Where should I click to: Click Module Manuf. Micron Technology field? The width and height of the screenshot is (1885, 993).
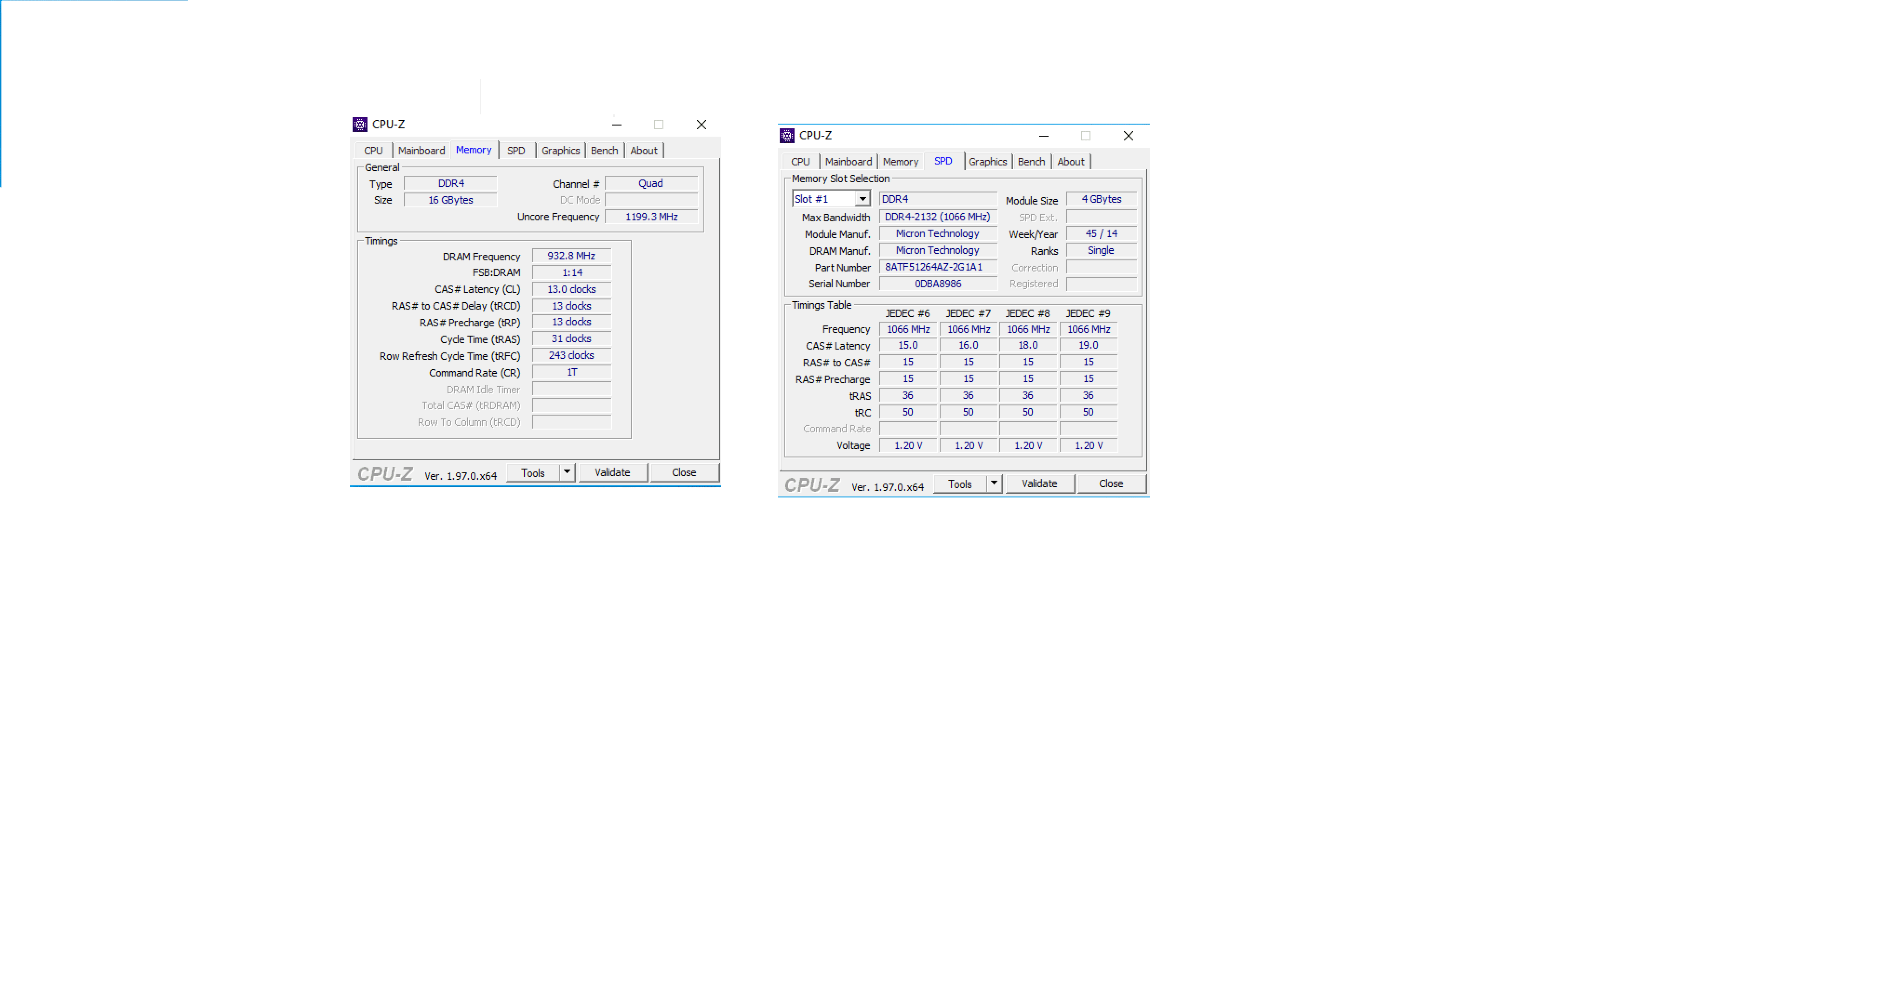pyautogui.click(x=937, y=233)
